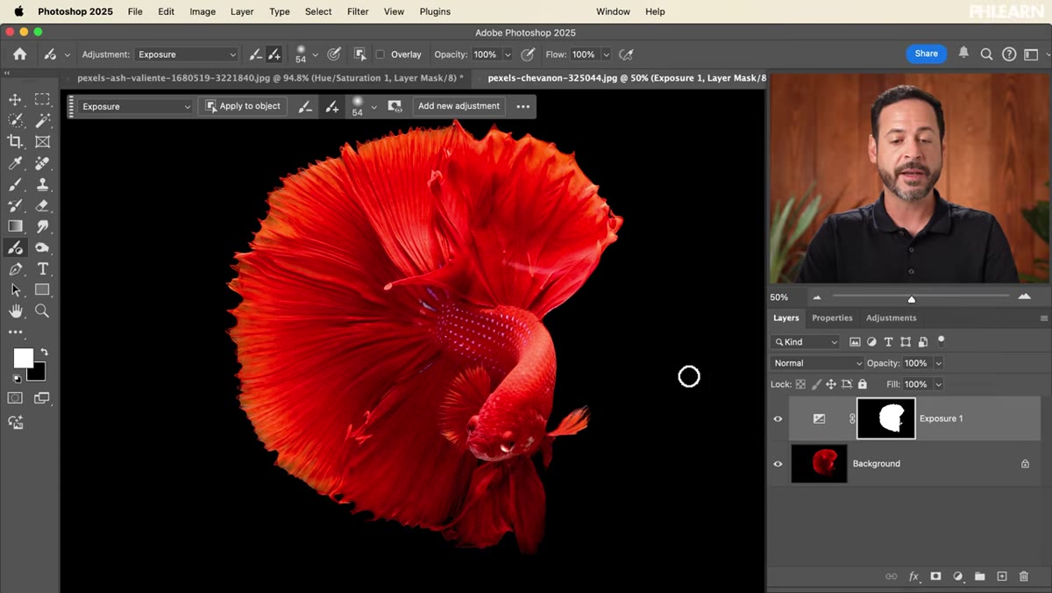Click the Generate Image icon in toolbox
The image size is (1052, 593).
tap(15, 422)
